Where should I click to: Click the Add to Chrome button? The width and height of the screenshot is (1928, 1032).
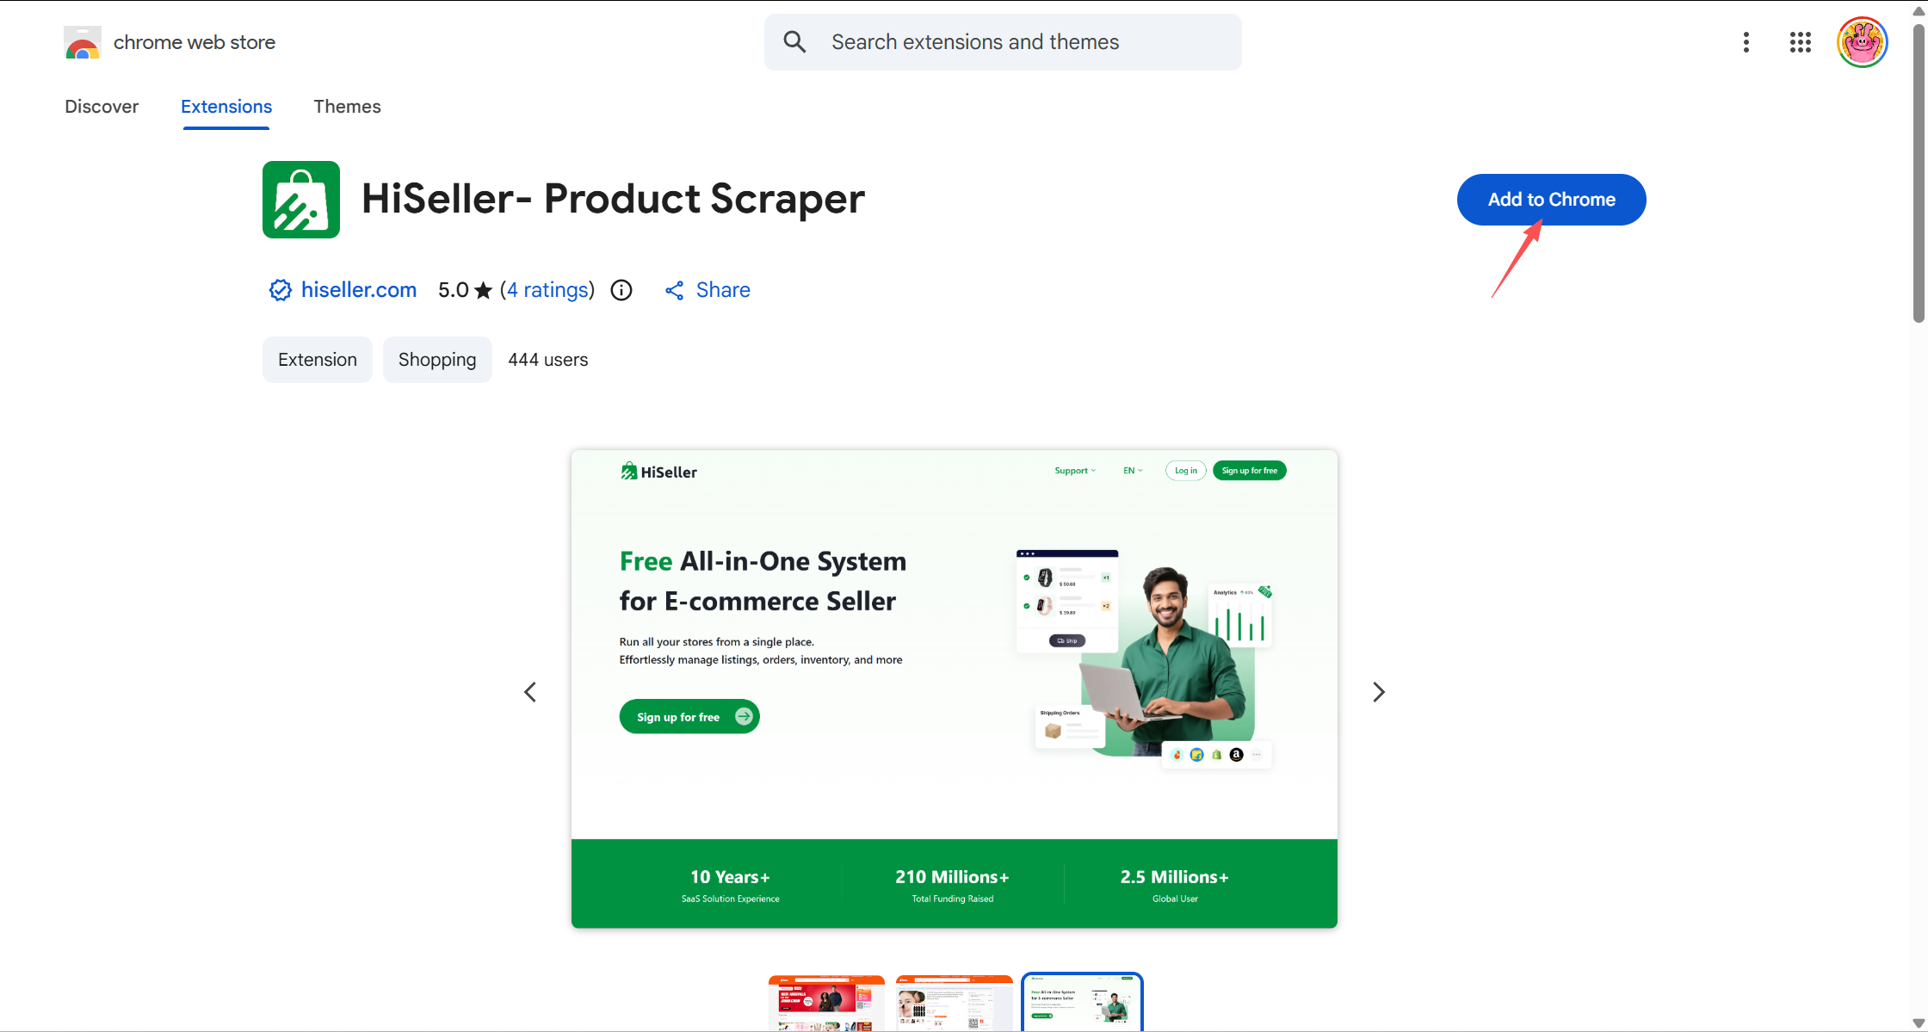[x=1551, y=200]
